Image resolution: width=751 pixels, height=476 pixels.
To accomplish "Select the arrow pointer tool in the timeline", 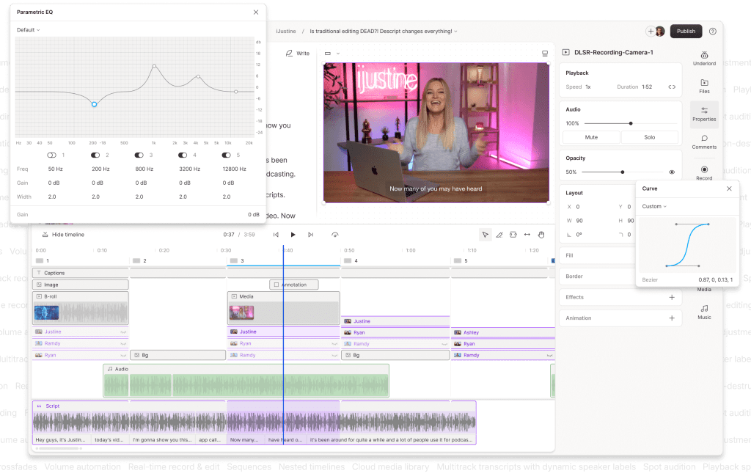I will click(x=485, y=235).
